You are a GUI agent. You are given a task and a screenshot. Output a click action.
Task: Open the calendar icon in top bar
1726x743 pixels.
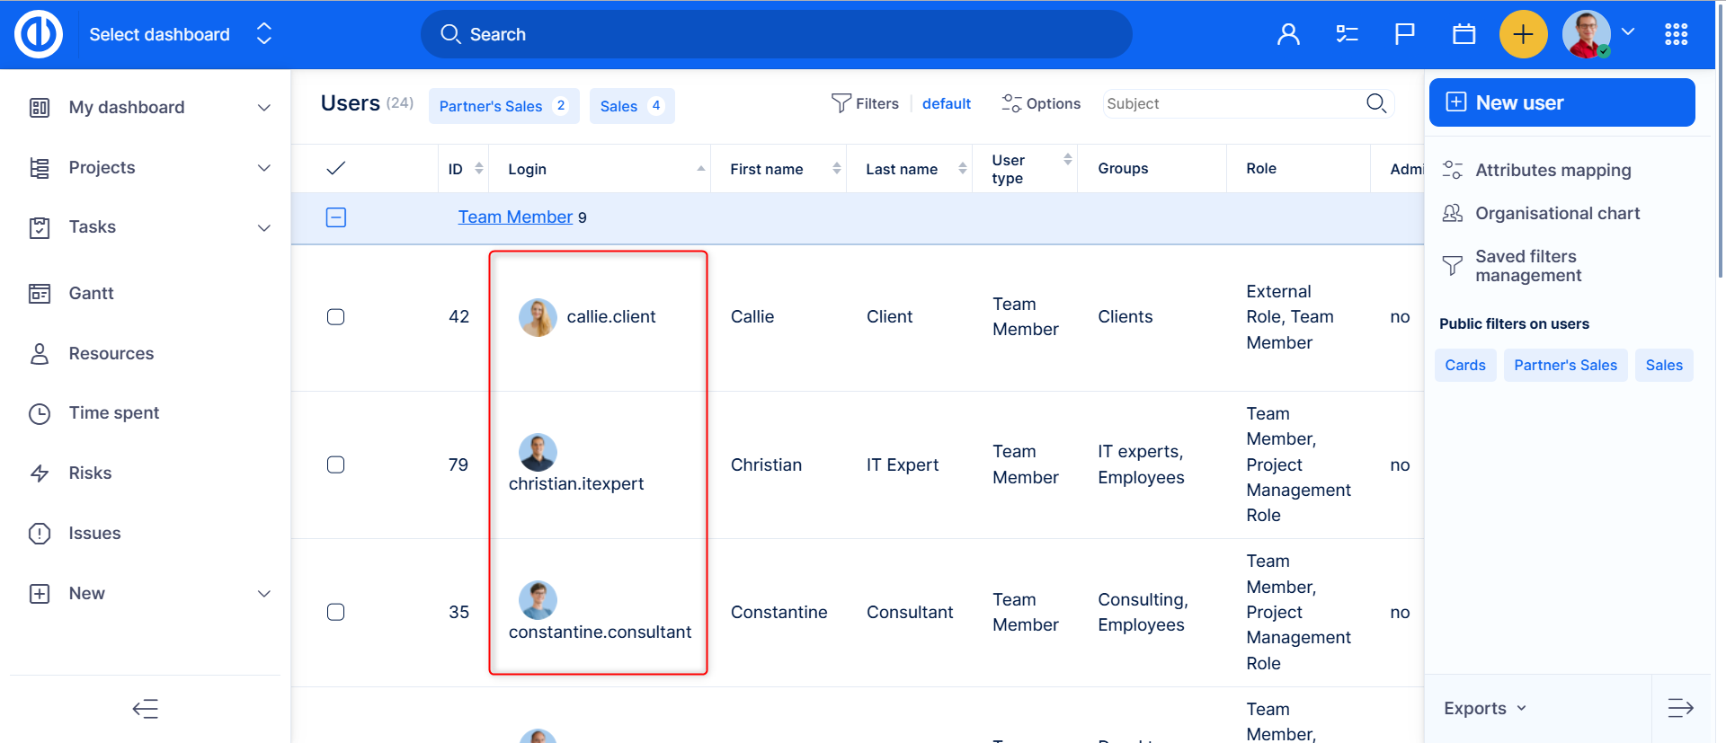tap(1464, 34)
